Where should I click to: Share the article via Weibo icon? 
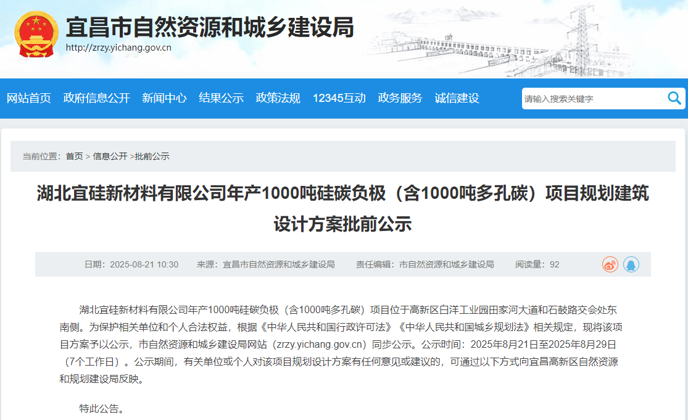(610, 264)
